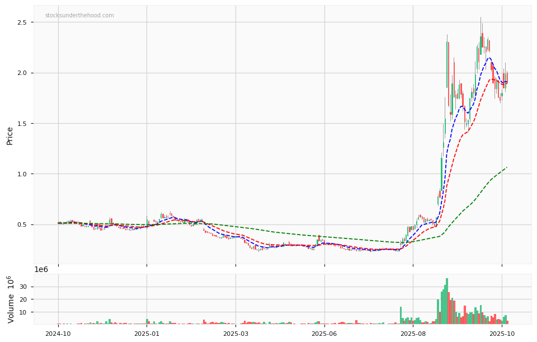Click the Volume axis label
Viewport: 537px width, 342px height.
point(11,299)
